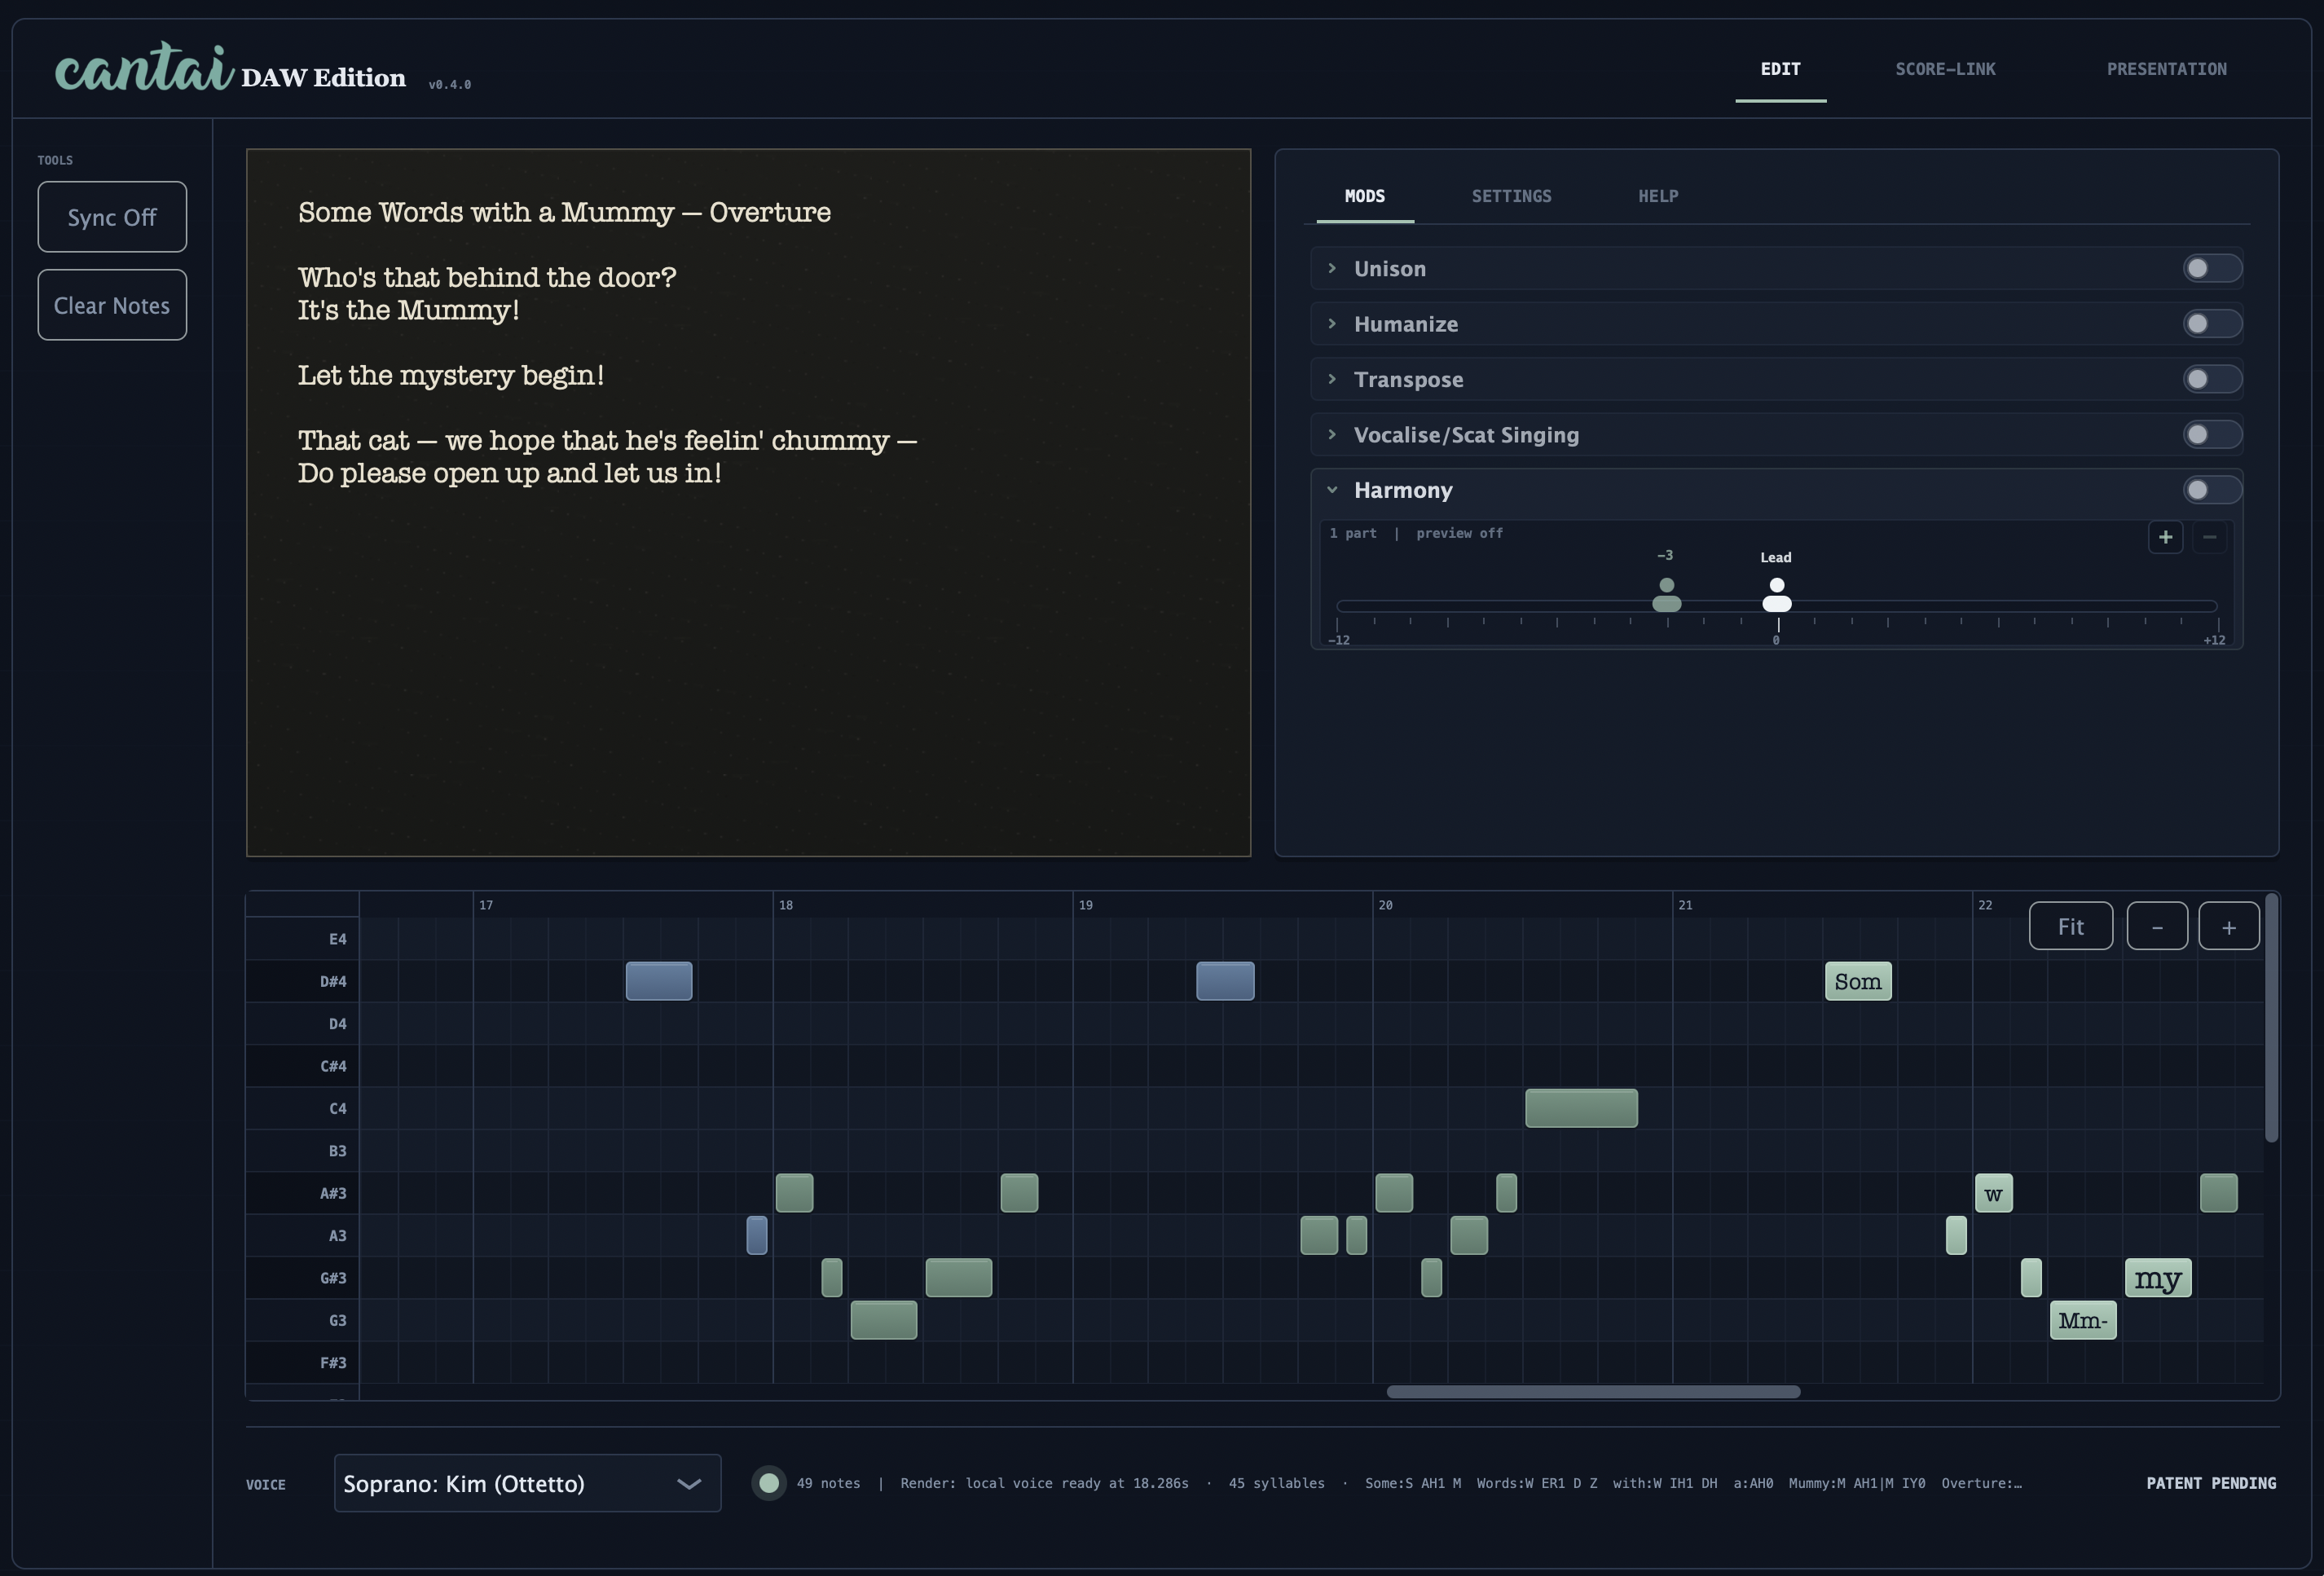
Task: Click bar 22 timeline marker
Action: point(1985,905)
